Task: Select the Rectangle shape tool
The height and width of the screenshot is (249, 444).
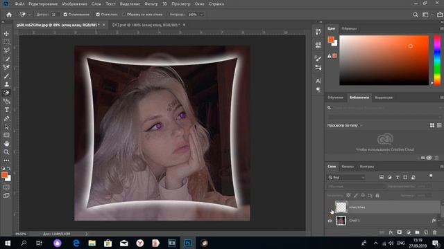Action: (6, 136)
